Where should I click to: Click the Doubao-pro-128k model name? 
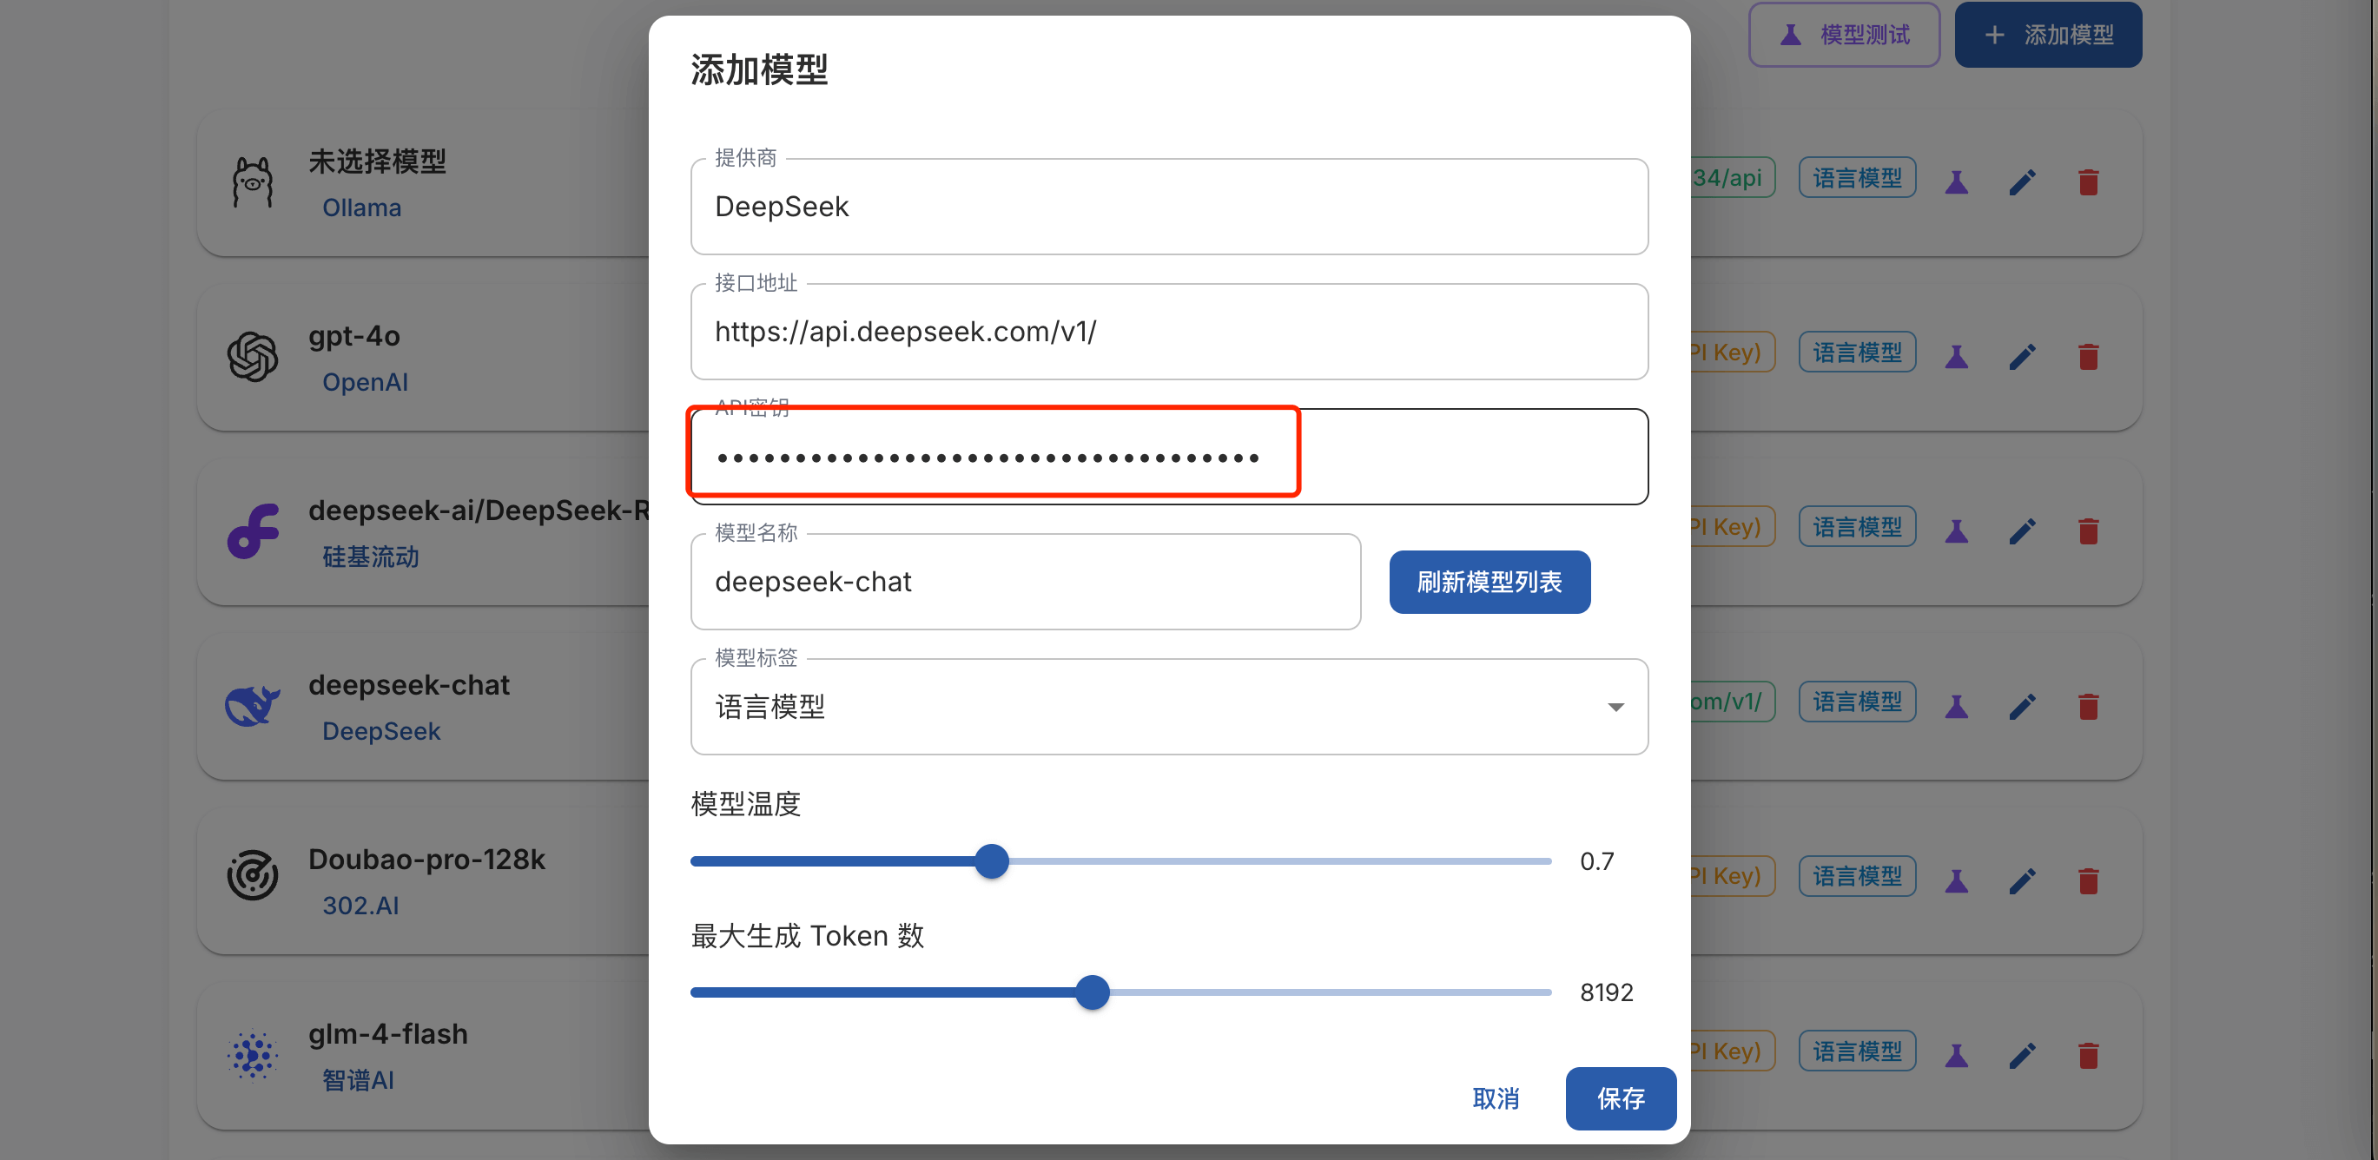426,860
